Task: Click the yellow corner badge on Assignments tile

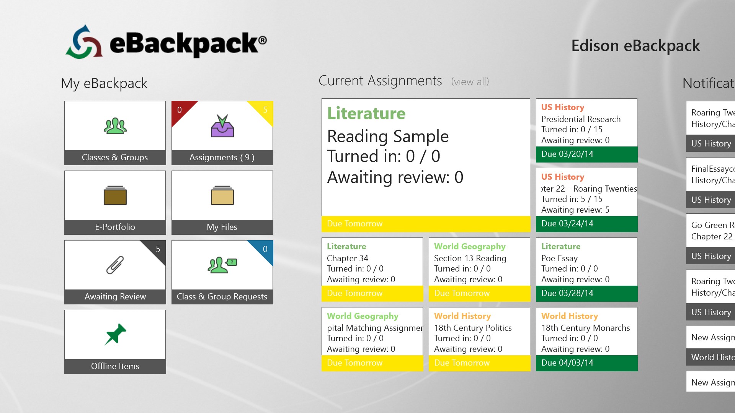Action: coord(265,110)
